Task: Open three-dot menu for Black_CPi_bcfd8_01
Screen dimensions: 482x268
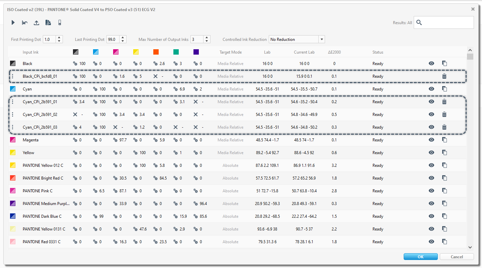Action: (x=13, y=76)
